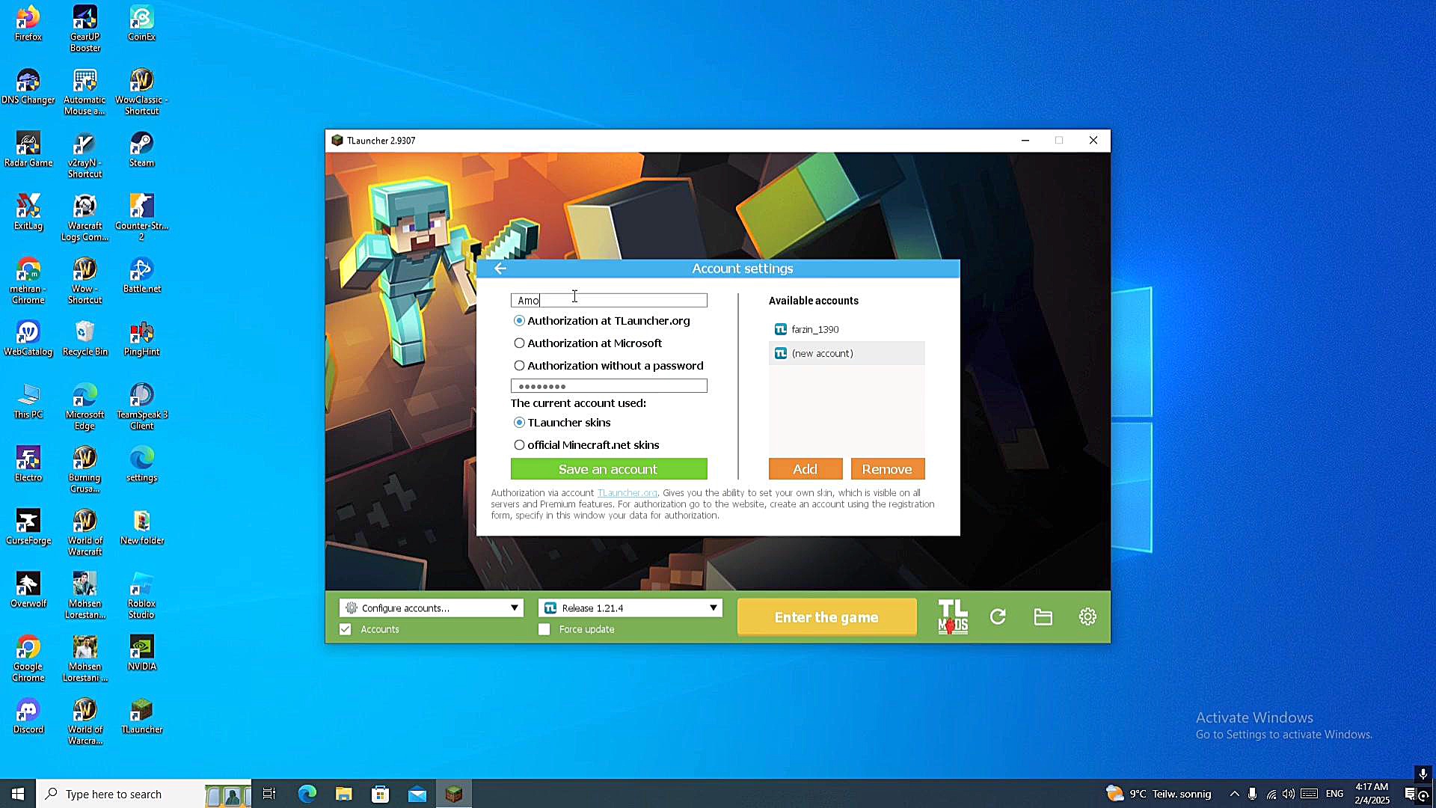The image size is (1436, 808).
Task: Open CoinEx desktop icon
Action: pos(141,23)
